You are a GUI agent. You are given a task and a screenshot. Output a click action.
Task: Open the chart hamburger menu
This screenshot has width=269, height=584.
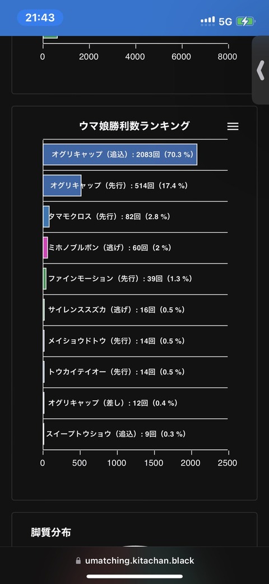point(233,126)
